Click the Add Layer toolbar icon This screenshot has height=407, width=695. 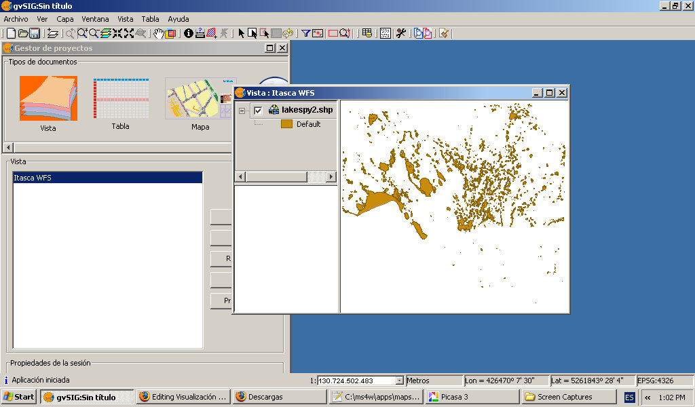point(53,33)
